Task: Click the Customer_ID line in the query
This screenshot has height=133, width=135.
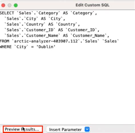Action: pos(52,30)
